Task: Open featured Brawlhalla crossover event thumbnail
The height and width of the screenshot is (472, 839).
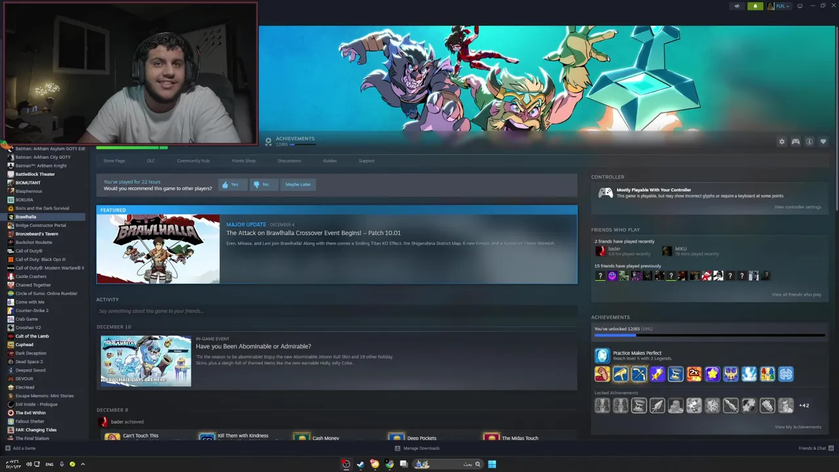Action: (158, 249)
